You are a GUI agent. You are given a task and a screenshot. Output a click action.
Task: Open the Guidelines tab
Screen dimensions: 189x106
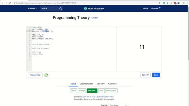[113, 84]
